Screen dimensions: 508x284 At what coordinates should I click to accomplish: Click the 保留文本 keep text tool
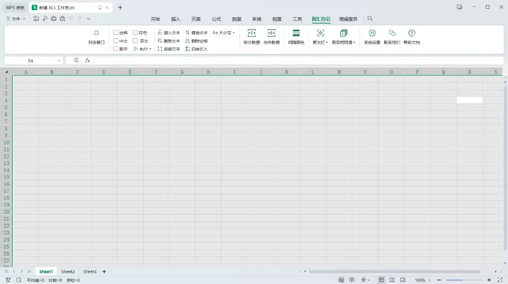tap(168, 49)
